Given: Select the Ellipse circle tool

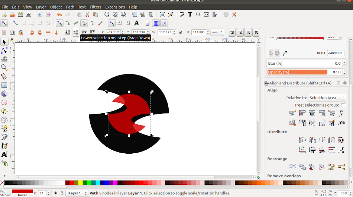Looking at the screenshot, I should pos(4,103).
